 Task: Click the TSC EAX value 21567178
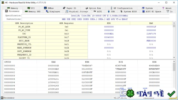(x=151, y=34)
